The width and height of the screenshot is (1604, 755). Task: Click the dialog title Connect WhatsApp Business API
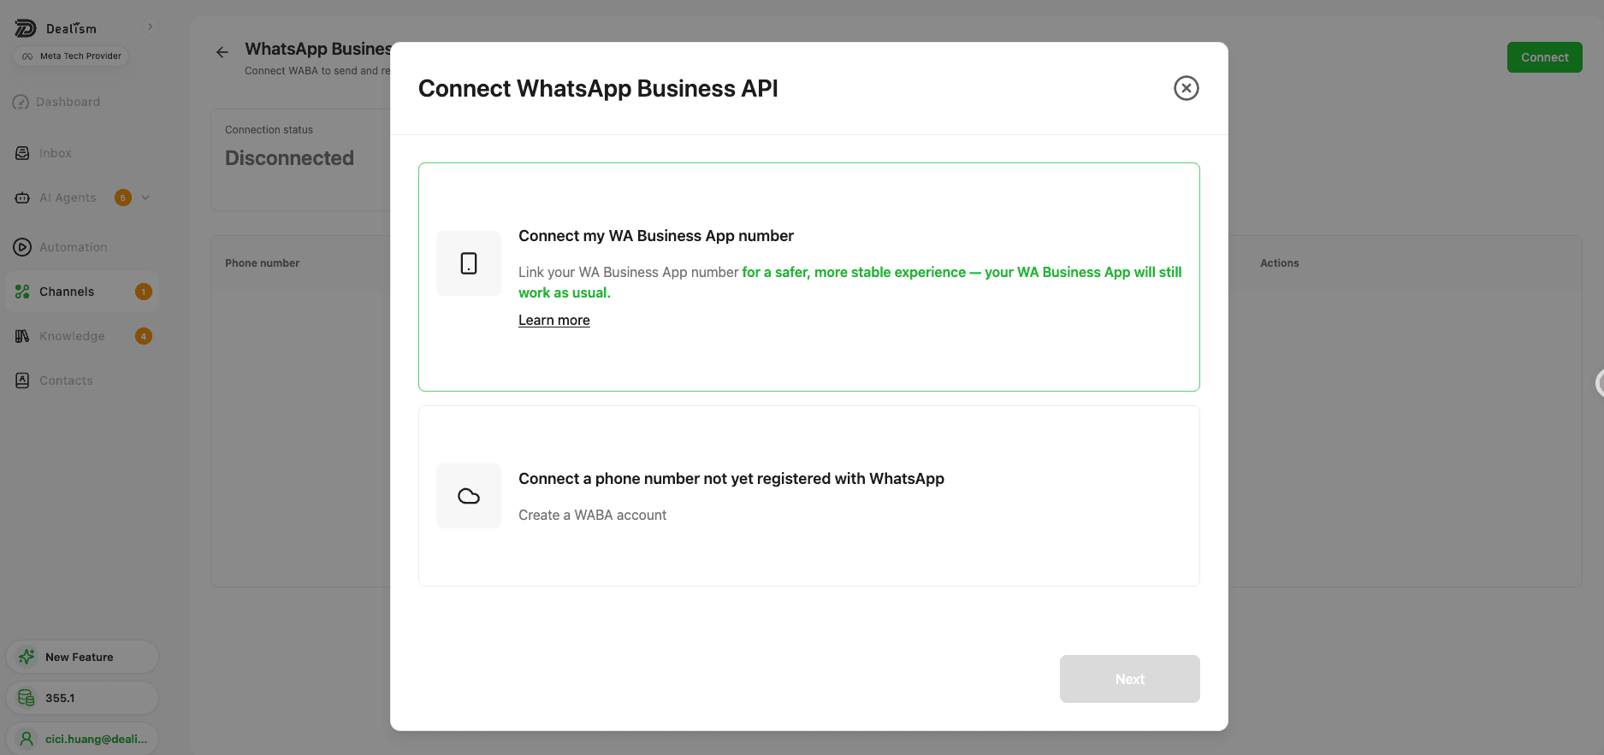598,89
